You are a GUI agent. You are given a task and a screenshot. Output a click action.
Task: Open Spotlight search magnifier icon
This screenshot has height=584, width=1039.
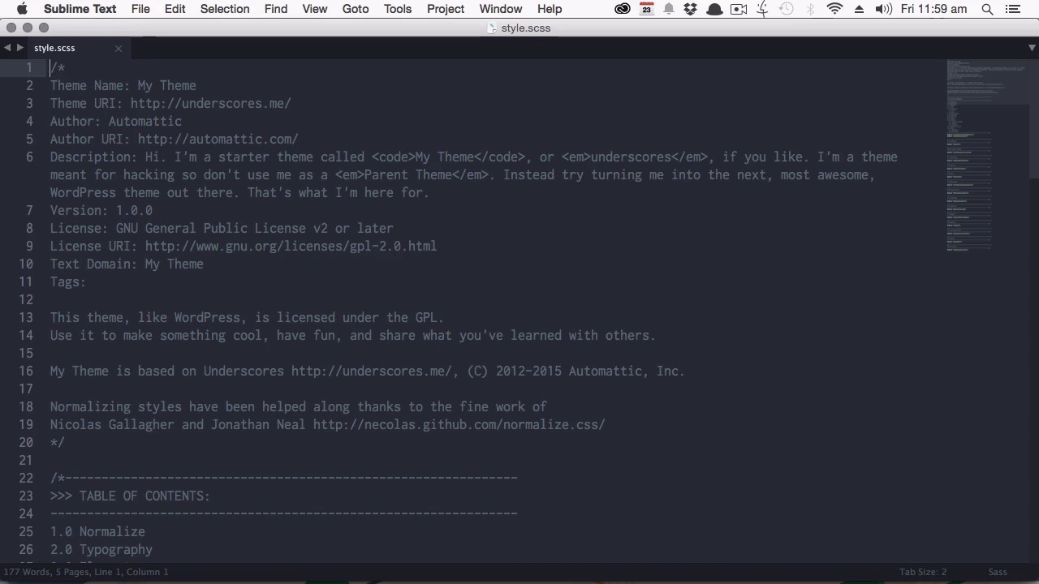point(987,9)
